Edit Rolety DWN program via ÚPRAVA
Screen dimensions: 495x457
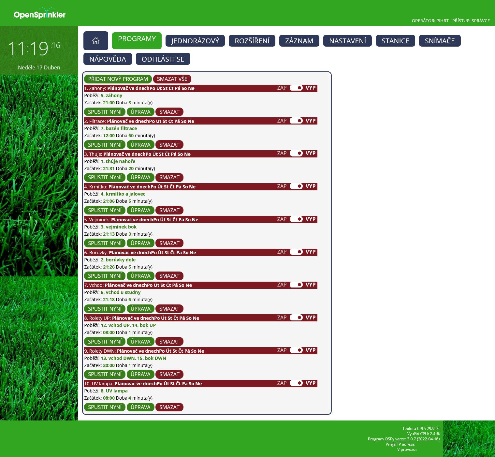point(140,374)
